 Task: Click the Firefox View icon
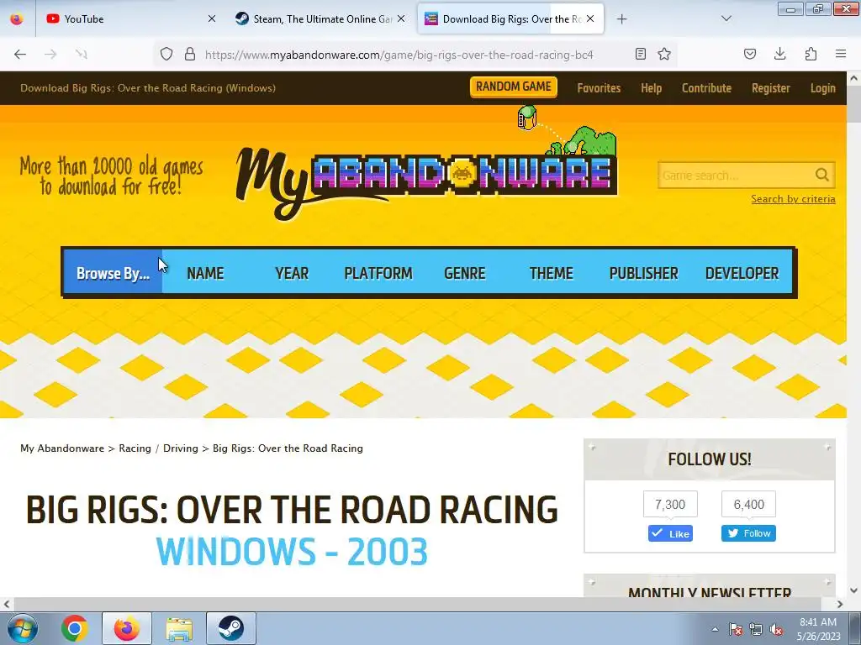[17, 19]
